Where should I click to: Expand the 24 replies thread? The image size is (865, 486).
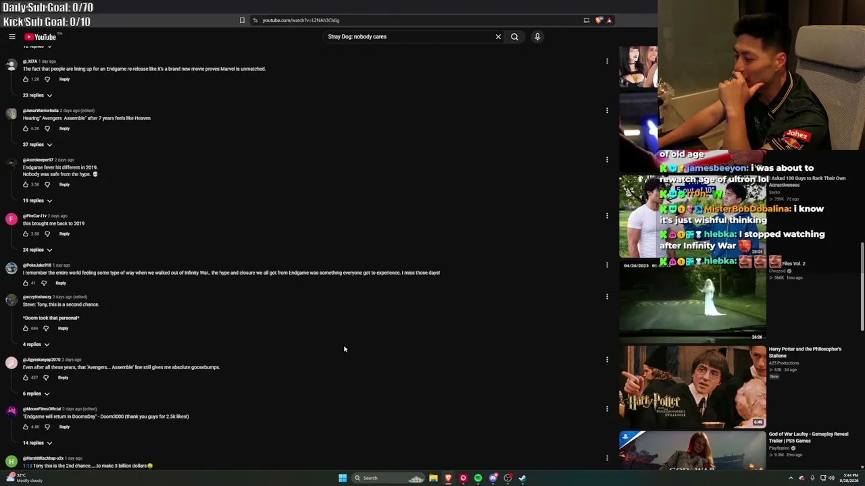click(37, 250)
